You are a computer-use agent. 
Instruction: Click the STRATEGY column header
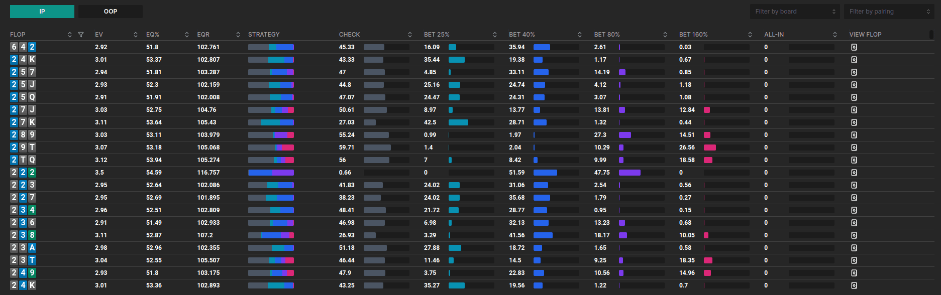pyautogui.click(x=264, y=35)
